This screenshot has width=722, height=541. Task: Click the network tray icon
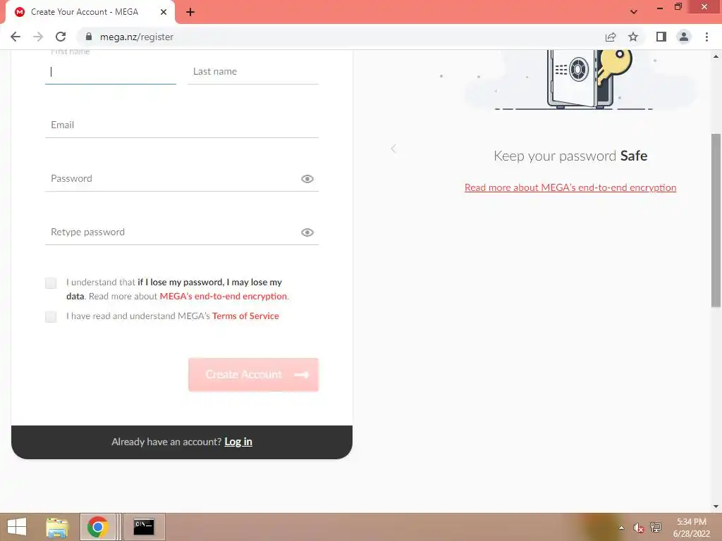point(655,528)
